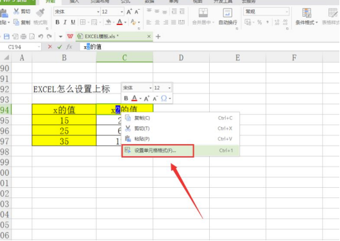Click the Conditional Formatting icon
The height and width of the screenshot is (241, 340).
tap(307, 13)
